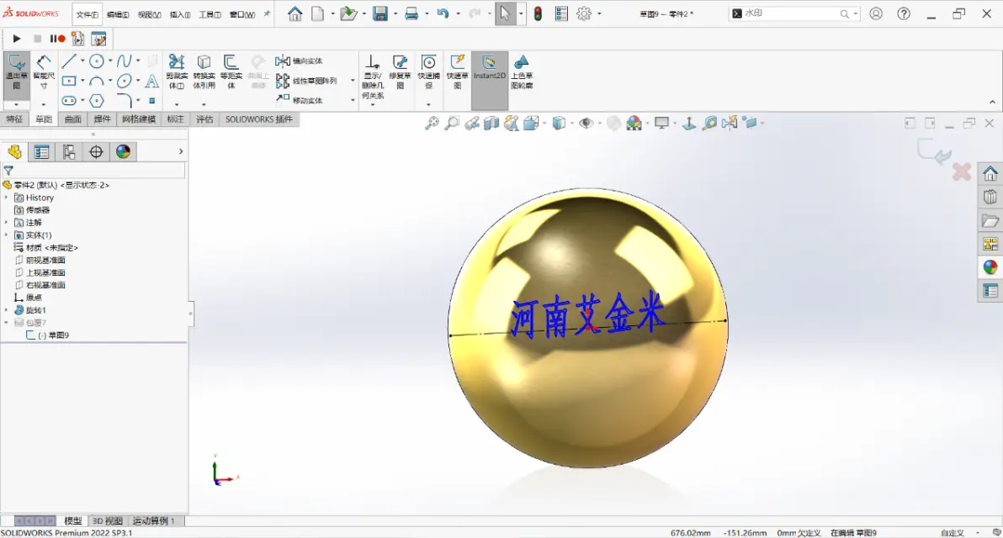Choose the Ellipse sketch tool
The width and height of the screenshot is (1003, 538).
coord(124,81)
